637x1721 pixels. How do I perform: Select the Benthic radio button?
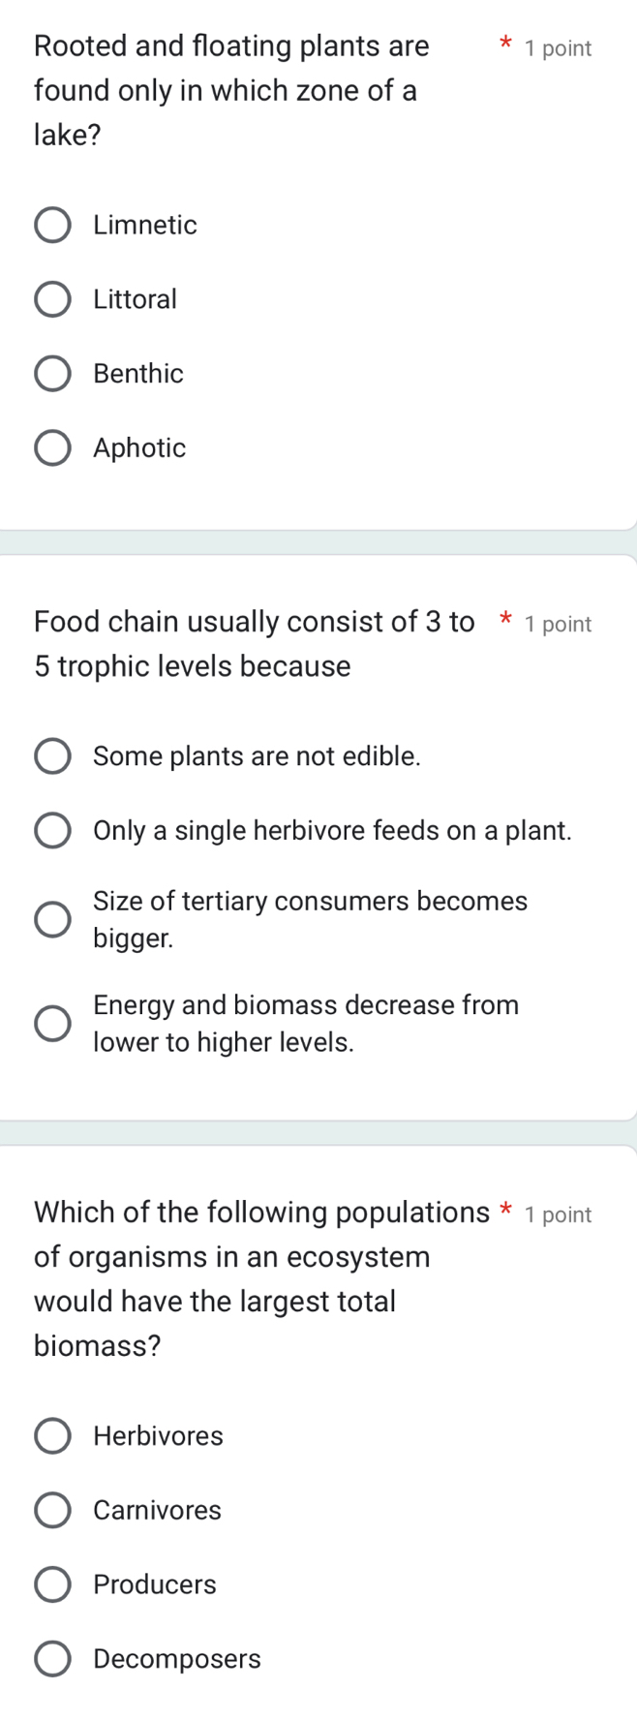pyautogui.click(x=52, y=374)
